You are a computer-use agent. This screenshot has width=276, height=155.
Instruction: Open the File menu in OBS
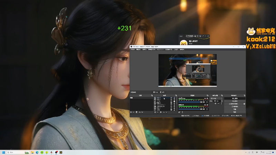pyautogui.click(x=132, y=49)
